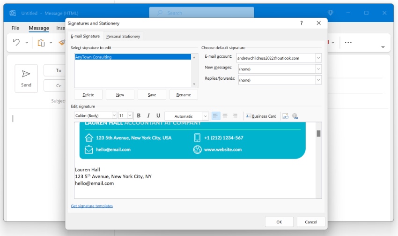Screen dimensions: 398x236
Task: Click the signature list scroll up arrow
Action: [x=194, y=57]
